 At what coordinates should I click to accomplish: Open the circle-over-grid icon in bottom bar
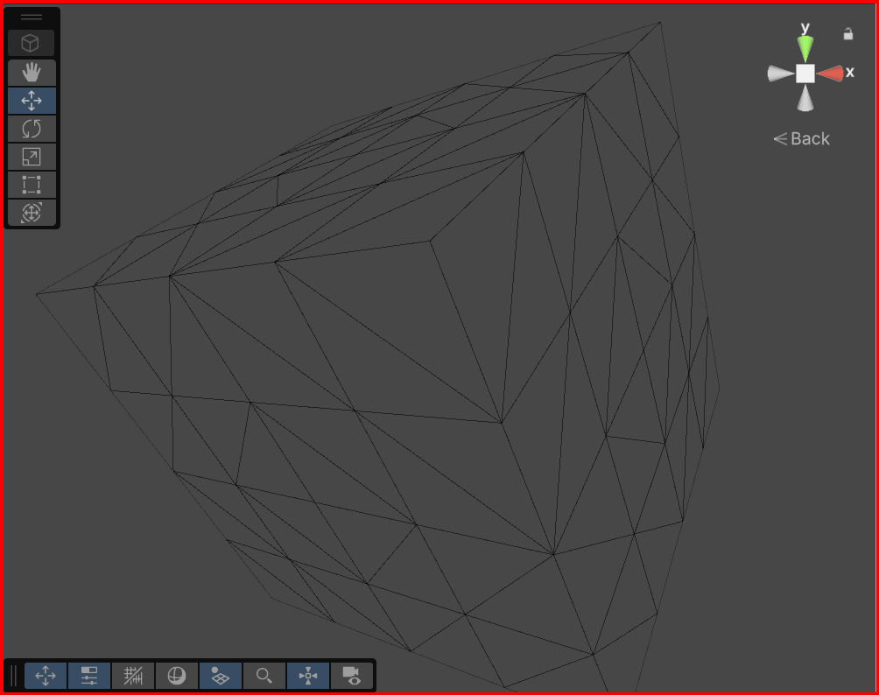(221, 676)
